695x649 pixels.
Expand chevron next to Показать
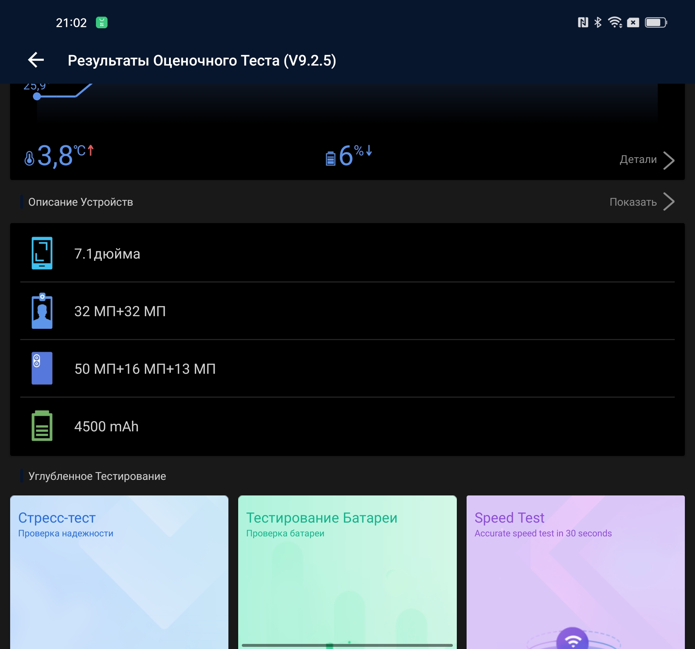click(x=669, y=202)
